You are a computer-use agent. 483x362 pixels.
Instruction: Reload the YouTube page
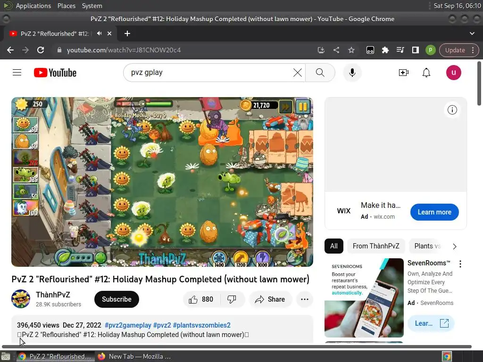[41, 50]
